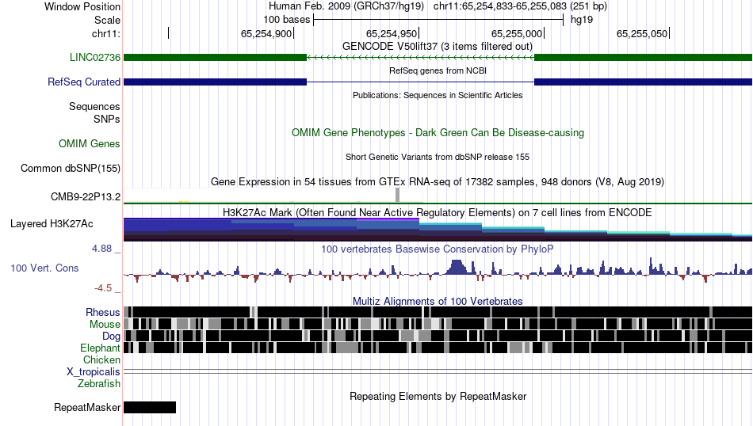The height and width of the screenshot is (426, 753).
Task: Click the RefSeq genes from NCBI title
Action: [438, 70]
